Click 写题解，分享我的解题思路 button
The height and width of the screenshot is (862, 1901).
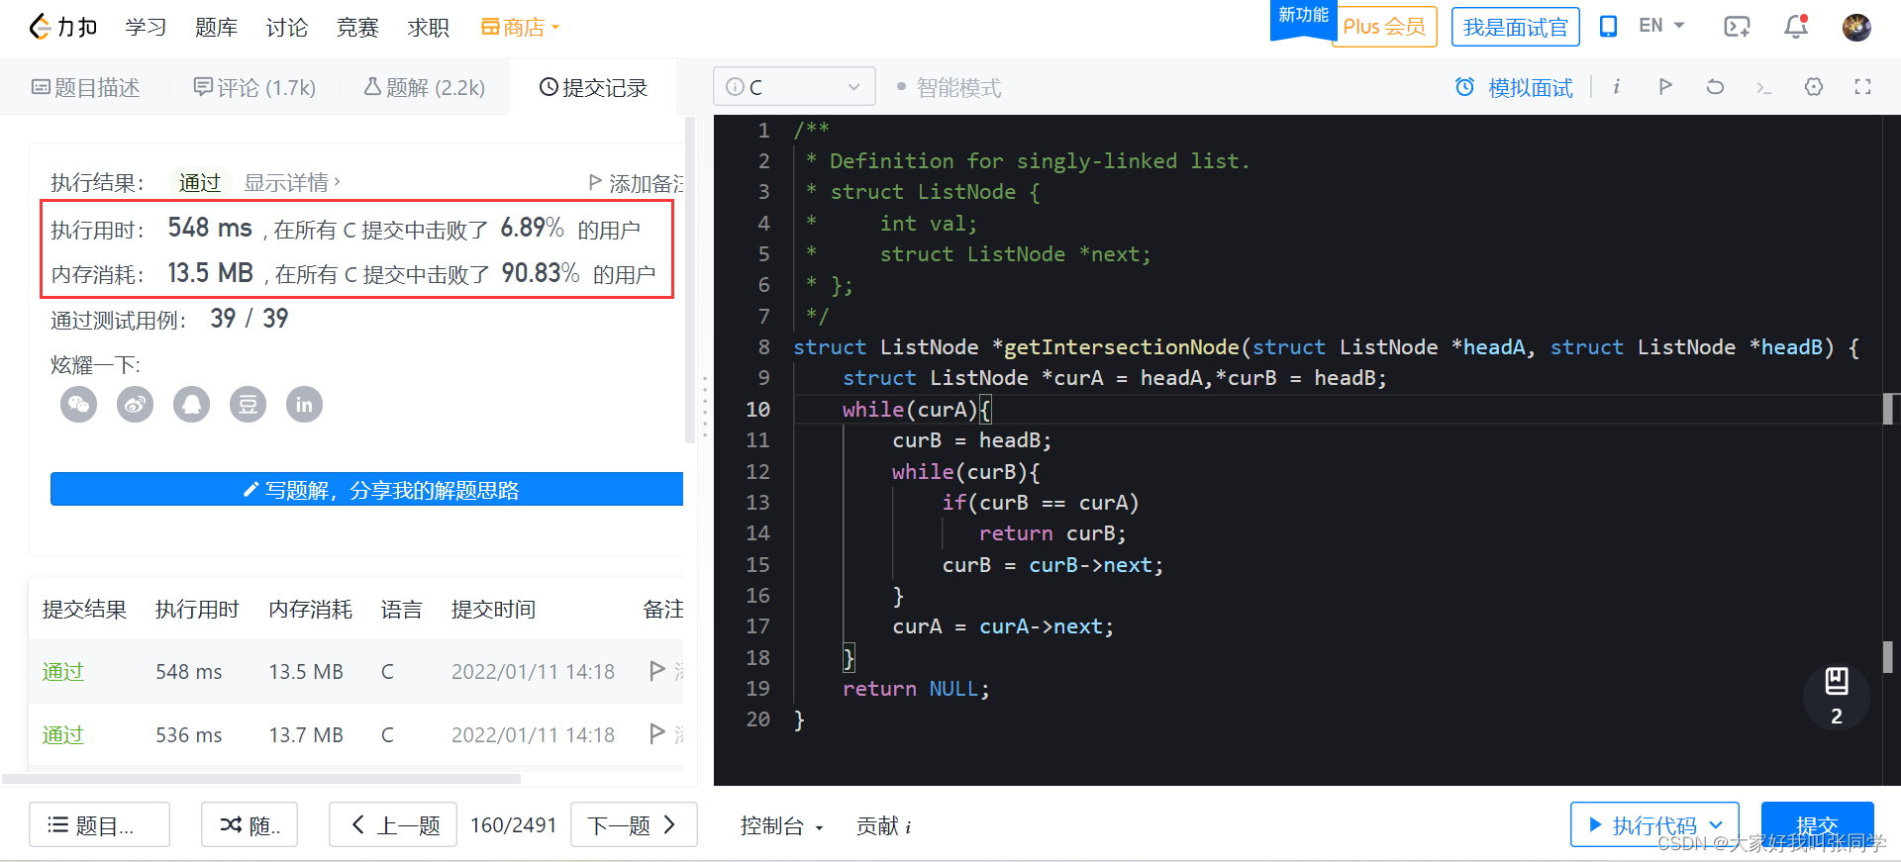tap(367, 489)
